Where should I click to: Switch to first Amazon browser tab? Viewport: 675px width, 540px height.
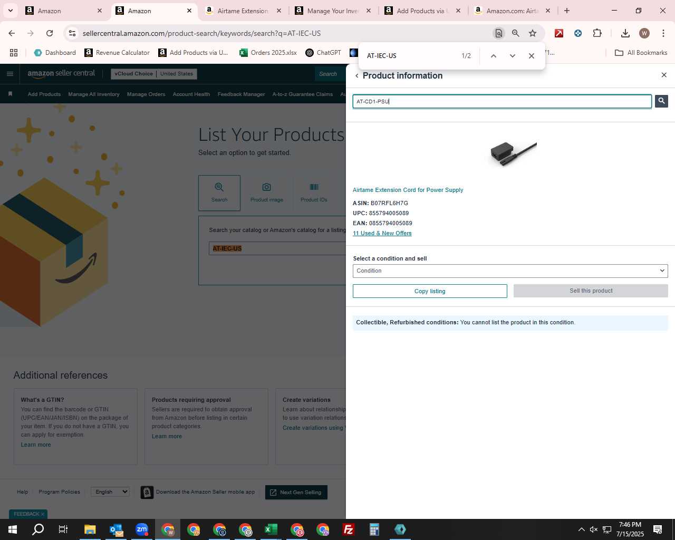click(x=64, y=11)
